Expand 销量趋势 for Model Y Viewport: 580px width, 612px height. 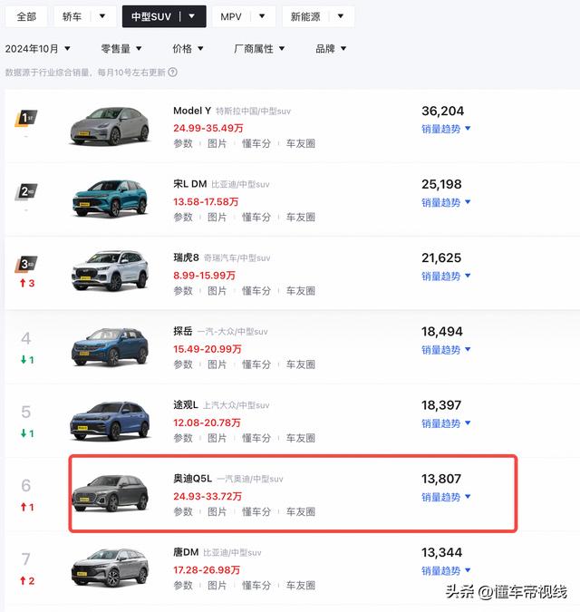click(446, 129)
